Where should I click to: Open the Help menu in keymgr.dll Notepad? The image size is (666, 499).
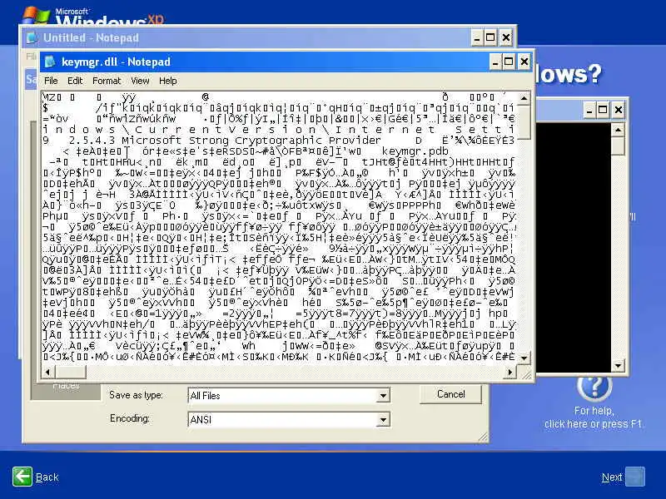[168, 81]
